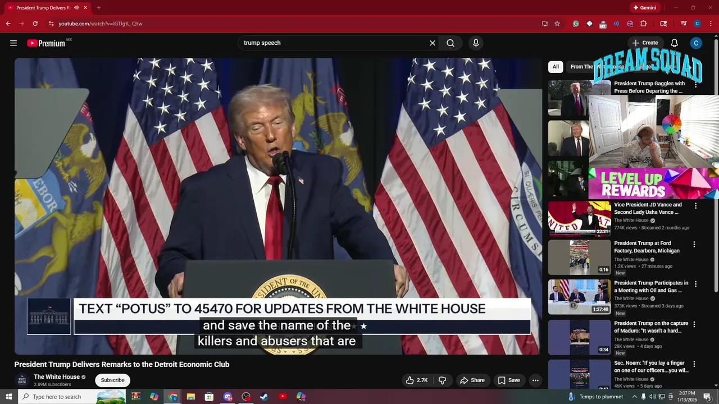The image size is (719, 404).
Task: Open Chrome extensions puzzle menu
Action: pyautogui.click(x=644, y=24)
